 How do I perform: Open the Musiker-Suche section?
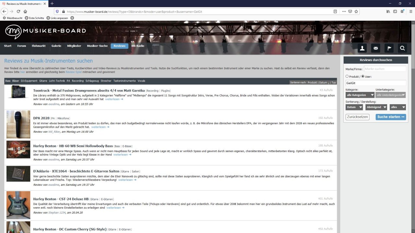pyautogui.click(x=97, y=46)
